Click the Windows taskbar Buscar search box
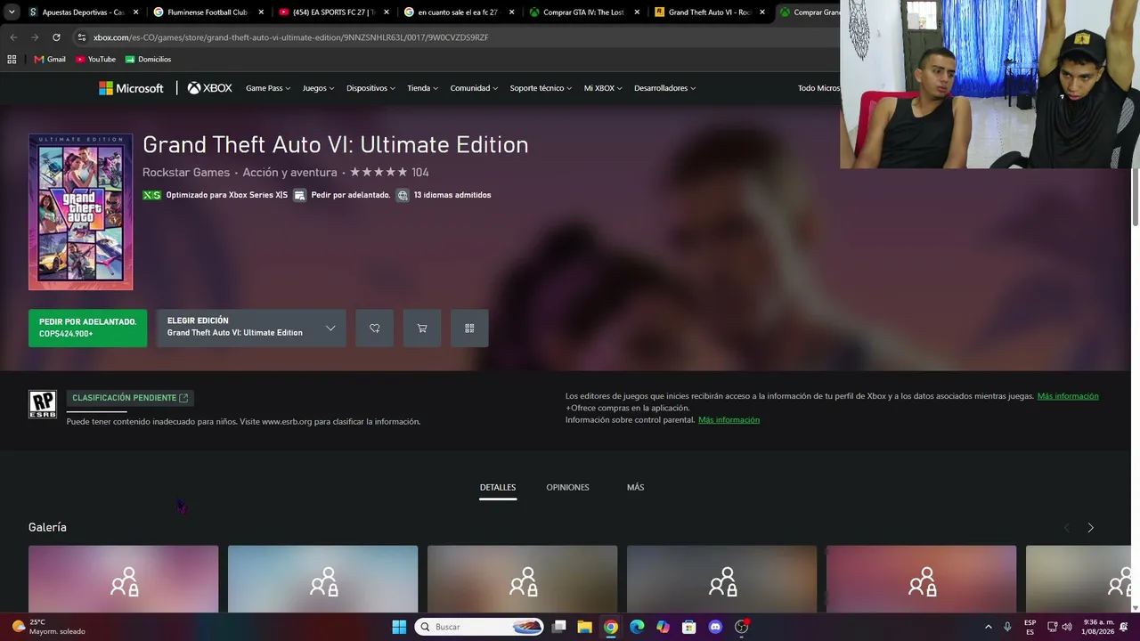This screenshot has height=641, width=1140. click(481, 627)
